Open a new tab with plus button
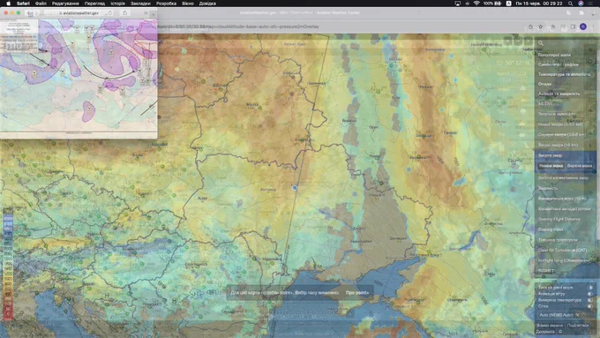 click(x=153, y=14)
